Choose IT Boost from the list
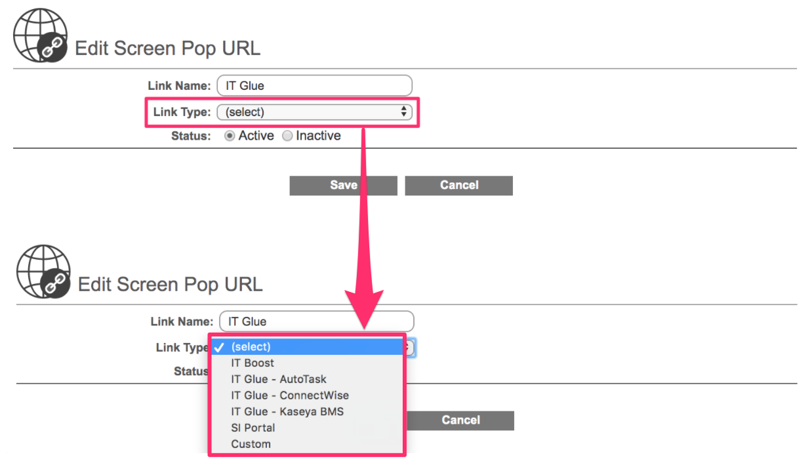 pyautogui.click(x=253, y=363)
